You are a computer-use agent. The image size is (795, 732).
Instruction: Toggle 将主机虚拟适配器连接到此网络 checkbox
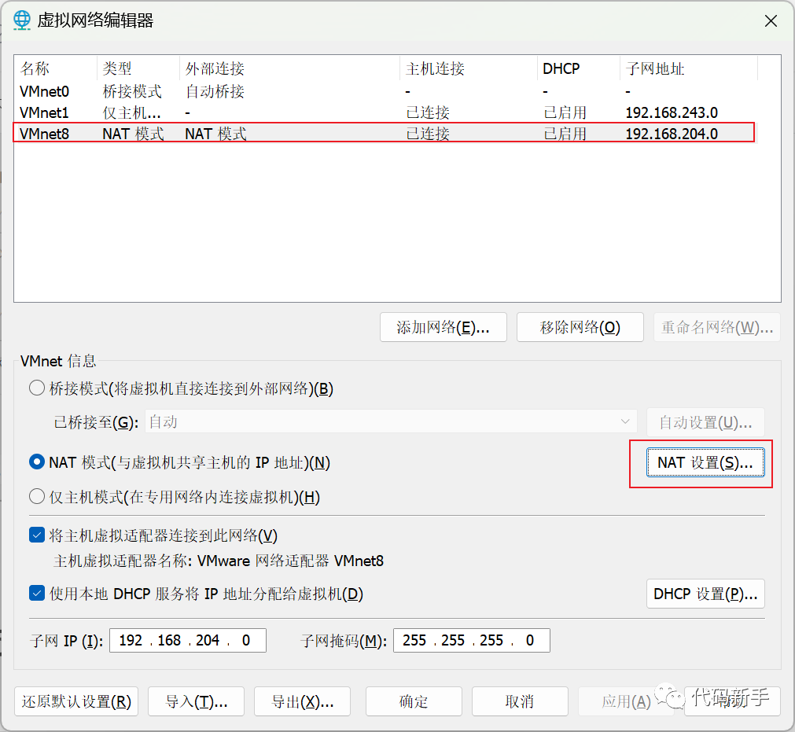coord(36,535)
